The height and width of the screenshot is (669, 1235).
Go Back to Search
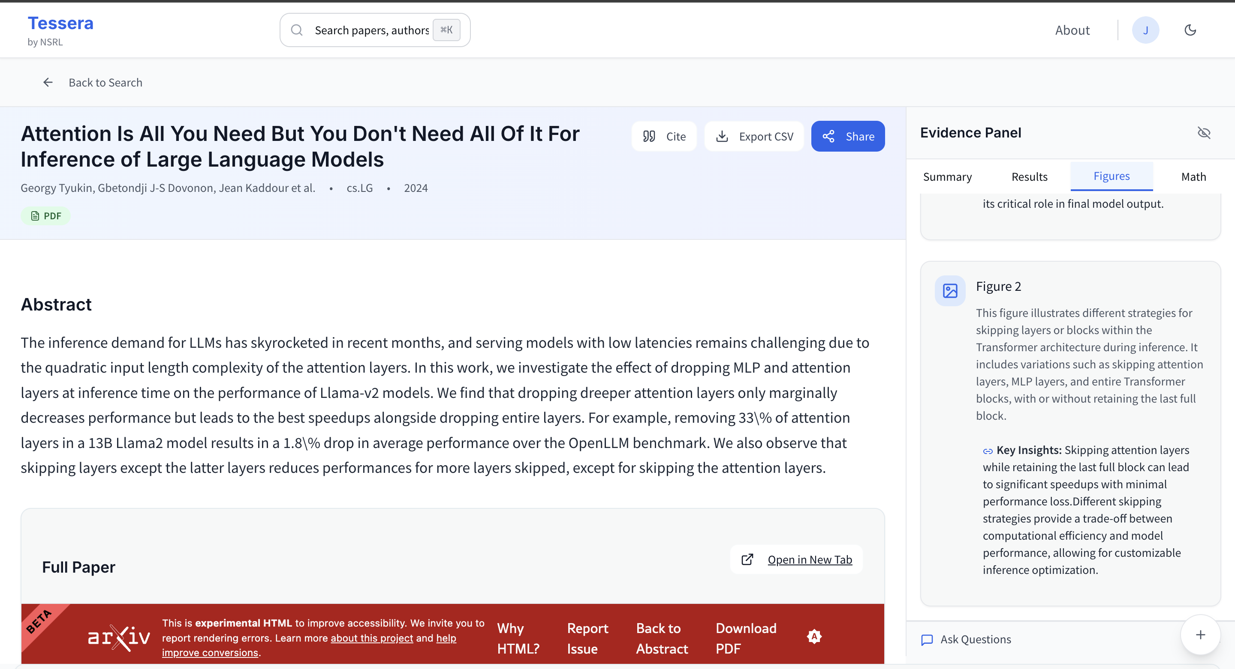pos(105,82)
